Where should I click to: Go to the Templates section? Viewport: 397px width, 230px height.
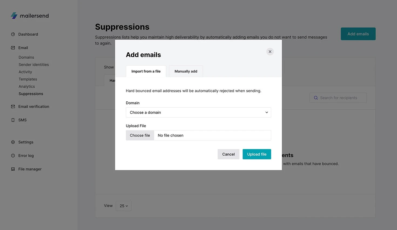click(28, 79)
